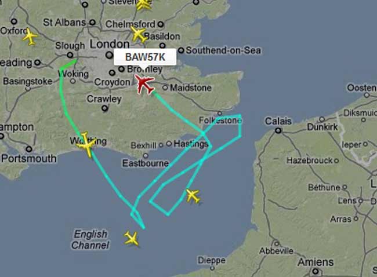The height and width of the screenshot is (277, 377).
Task: Select the yellow plane near Stevenage
Action: click(144, 4)
